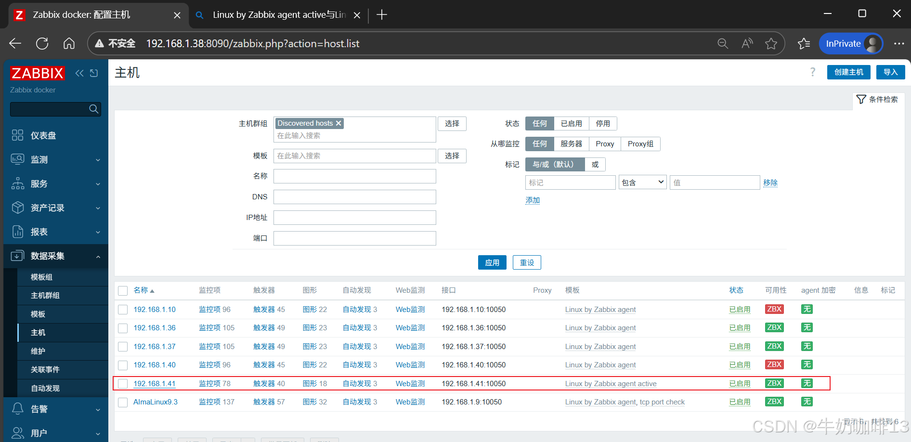Click the 创建主机 button
911x442 pixels.
tap(849, 72)
